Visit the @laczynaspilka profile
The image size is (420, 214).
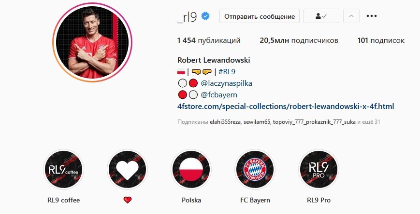[226, 83]
